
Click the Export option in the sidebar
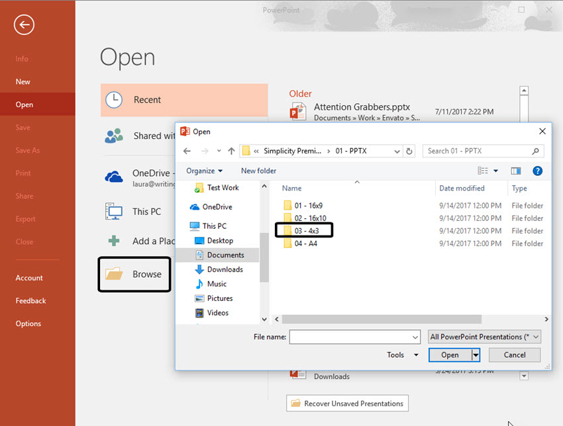click(x=25, y=218)
